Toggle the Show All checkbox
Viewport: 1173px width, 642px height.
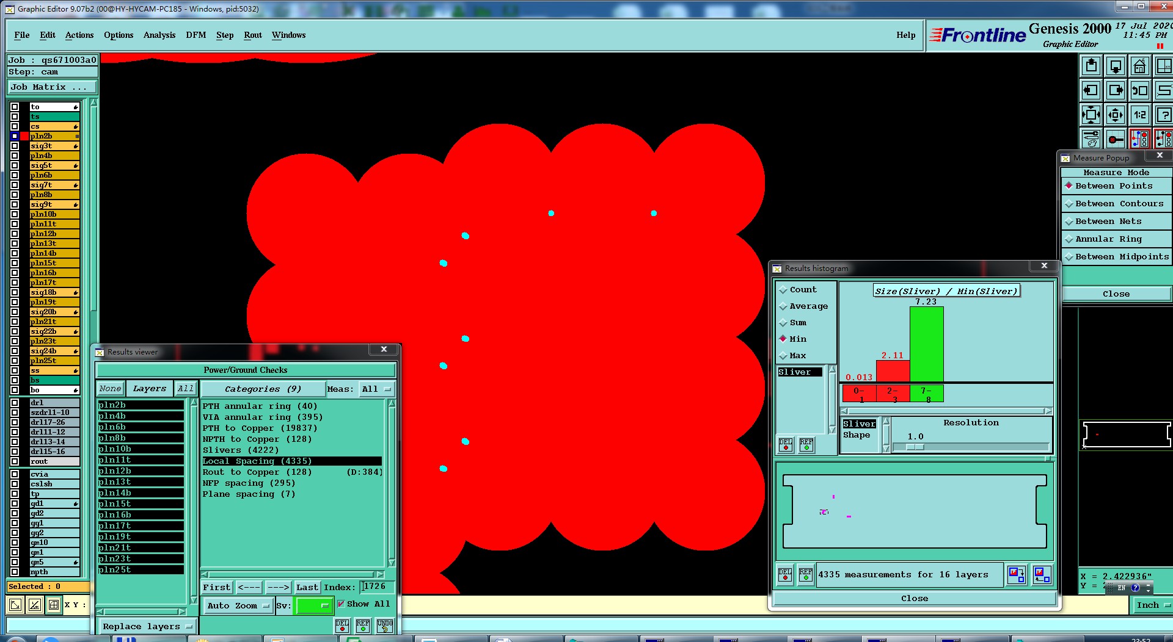click(342, 604)
